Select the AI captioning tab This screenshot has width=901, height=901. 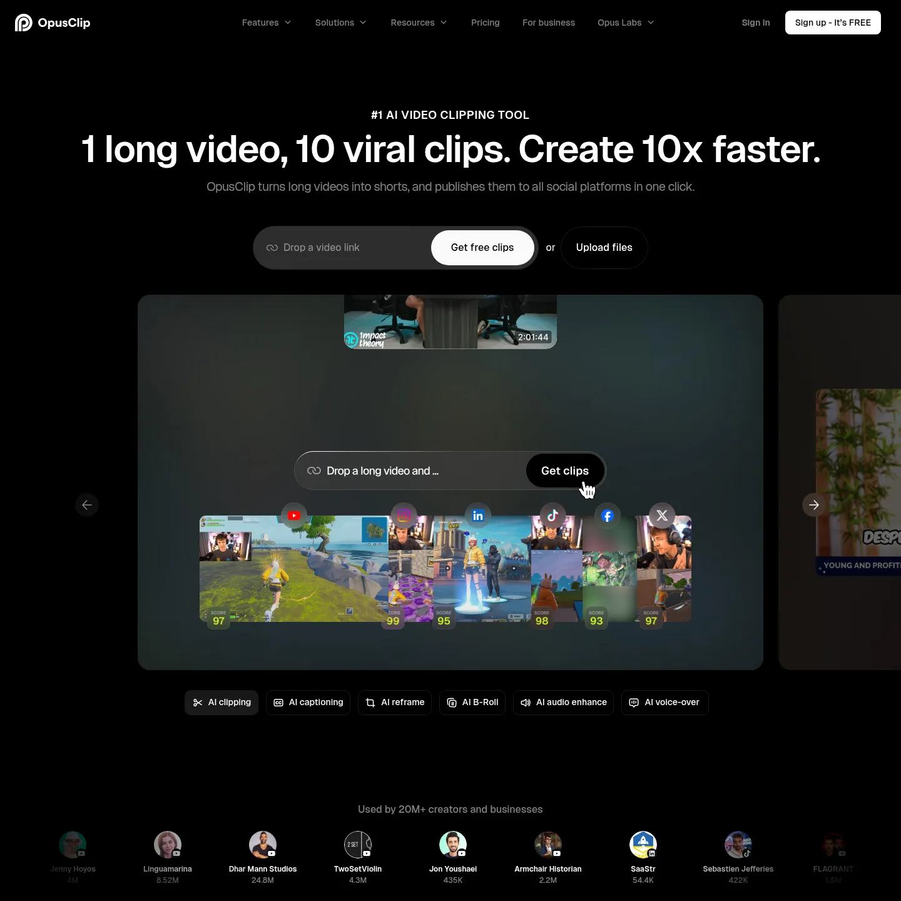pos(308,703)
